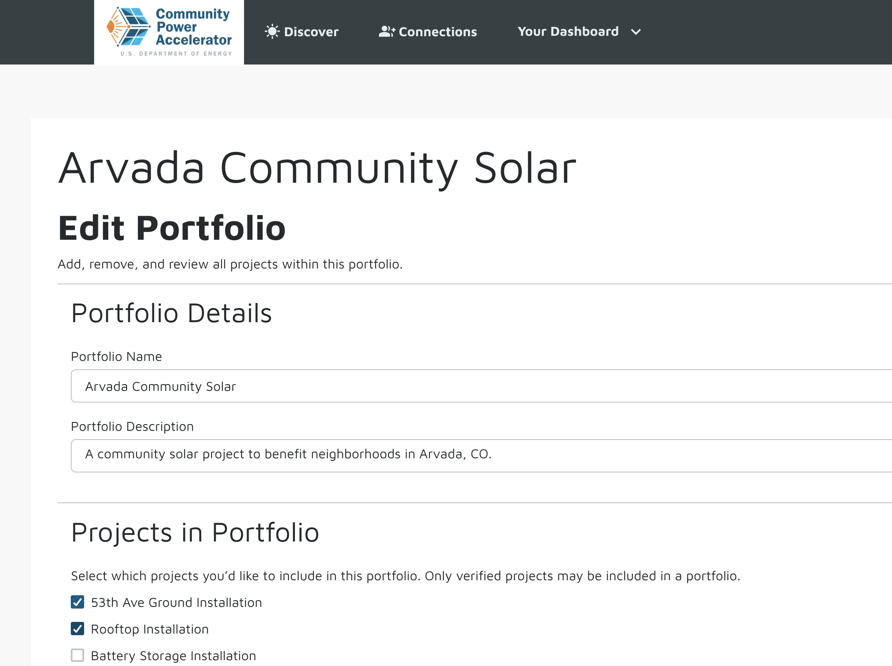
Task: Expand the Your Dashboard chevron arrow
Action: tap(636, 32)
